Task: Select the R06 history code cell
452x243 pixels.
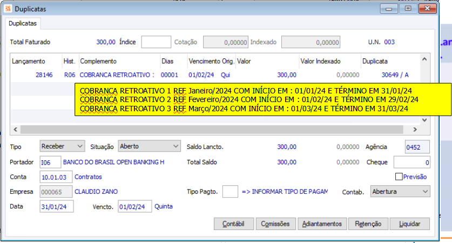Action: coord(70,75)
